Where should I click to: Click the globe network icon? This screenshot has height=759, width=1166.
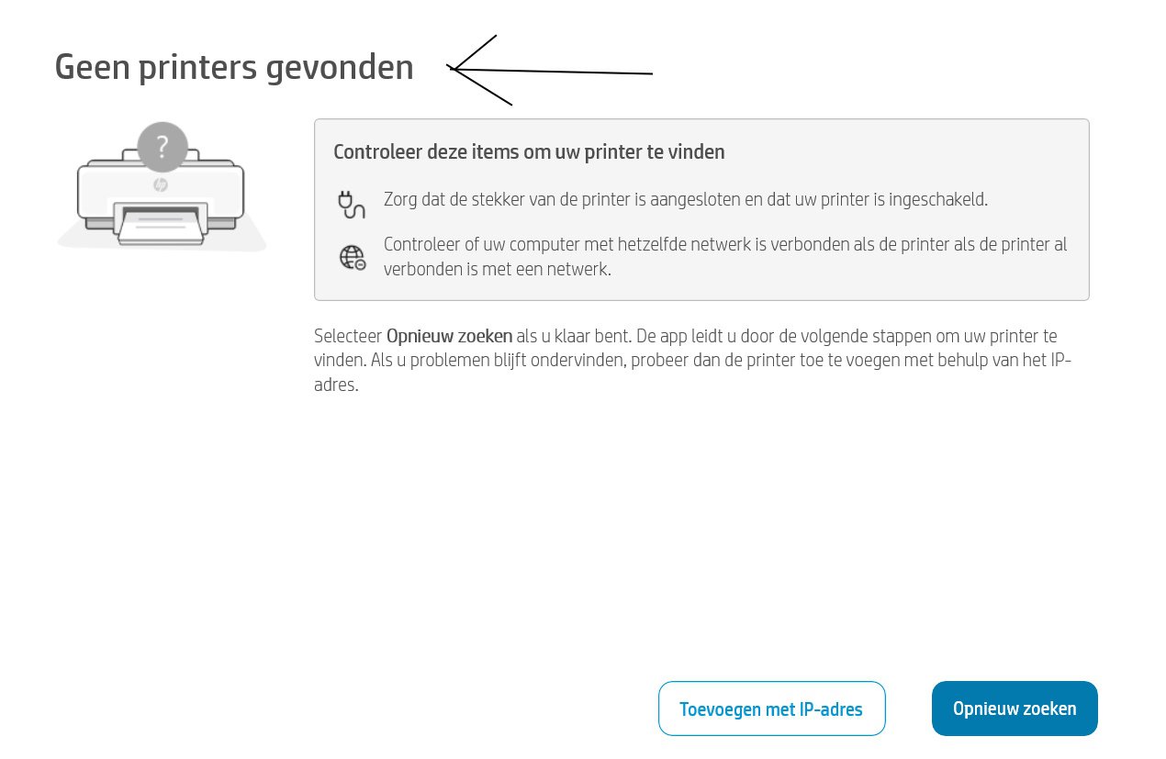pyautogui.click(x=353, y=258)
